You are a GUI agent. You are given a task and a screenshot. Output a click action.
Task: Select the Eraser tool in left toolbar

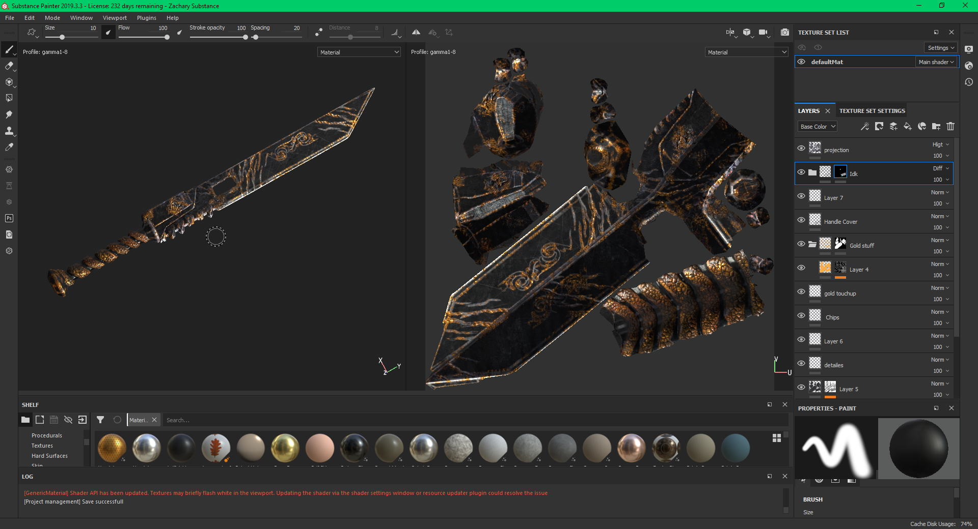tap(9, 66)
